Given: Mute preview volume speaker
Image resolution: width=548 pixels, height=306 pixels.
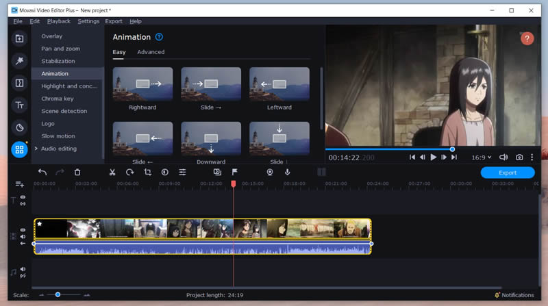Looking at the screenshot, I should pos(503,157).
